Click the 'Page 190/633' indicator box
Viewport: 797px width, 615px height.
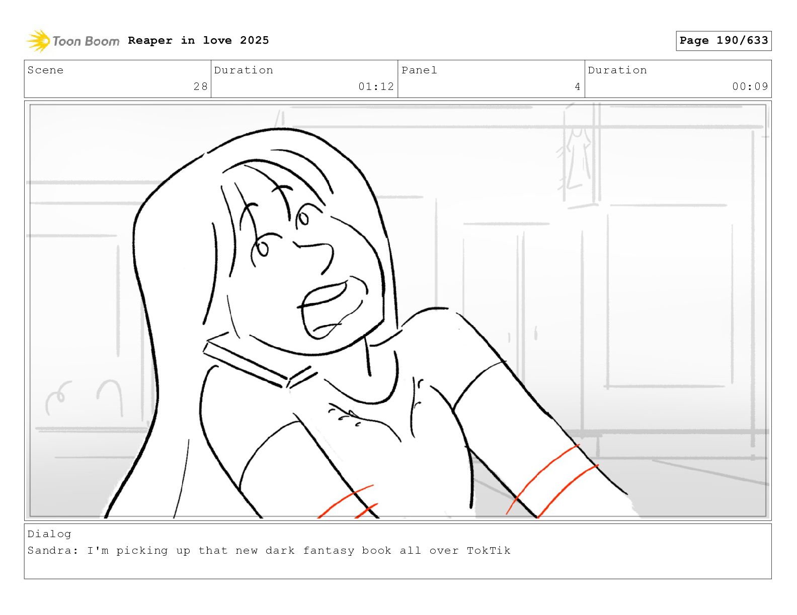(724, 41)
